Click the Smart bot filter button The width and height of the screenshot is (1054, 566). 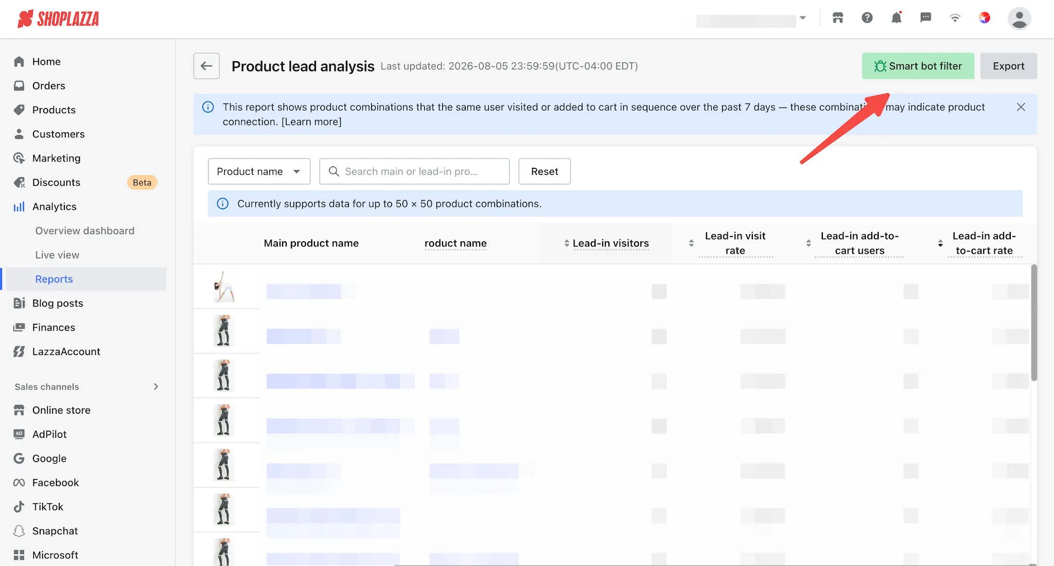[x=918, y=66]
